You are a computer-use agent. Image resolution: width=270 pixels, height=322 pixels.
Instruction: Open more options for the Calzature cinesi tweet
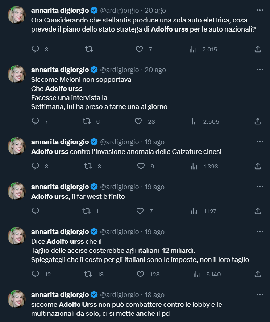point(259,142)
